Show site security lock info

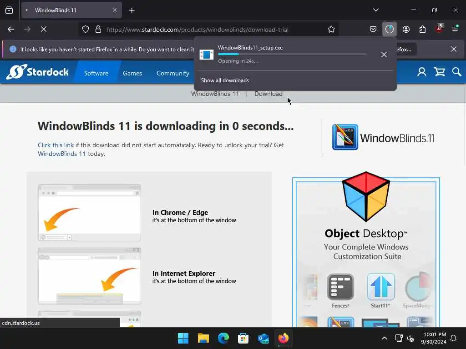[x=98, y=30]
